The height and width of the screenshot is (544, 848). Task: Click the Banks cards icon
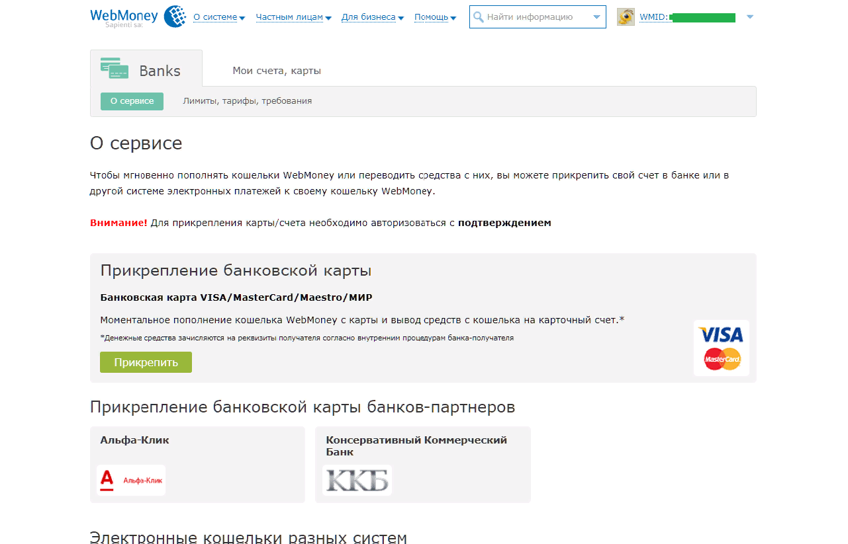pyautogui.click(x=115, y=69)
